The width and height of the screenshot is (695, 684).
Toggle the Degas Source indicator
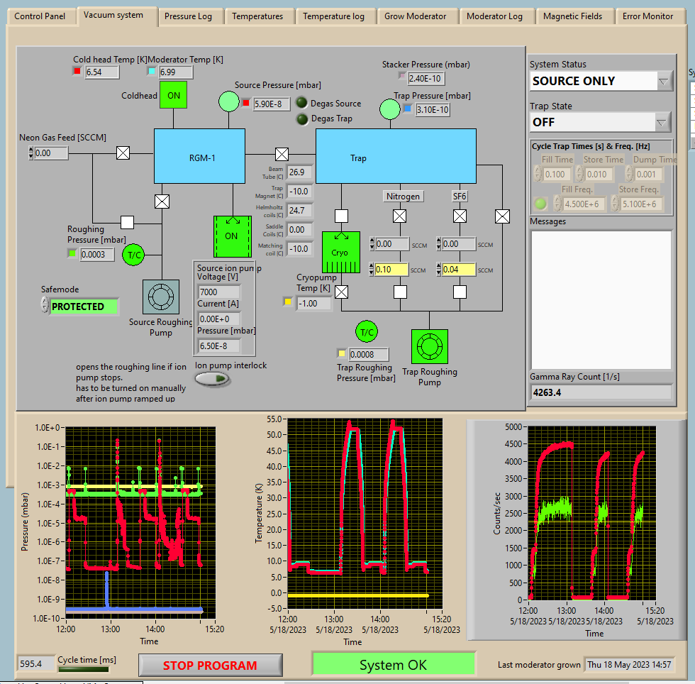(301, 104)
